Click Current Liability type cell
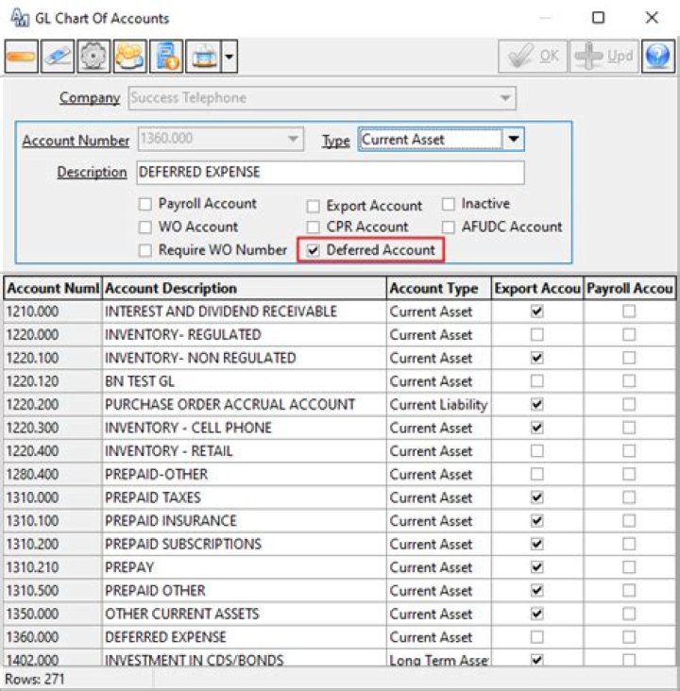Image resolution: width=680 pixels, height=691 pixels. (x=439, y=405)
